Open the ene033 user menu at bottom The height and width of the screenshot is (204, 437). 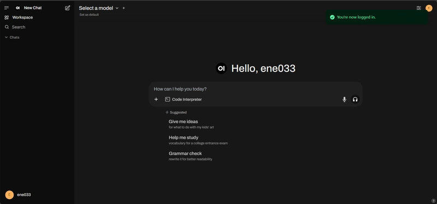click(19, 195)
